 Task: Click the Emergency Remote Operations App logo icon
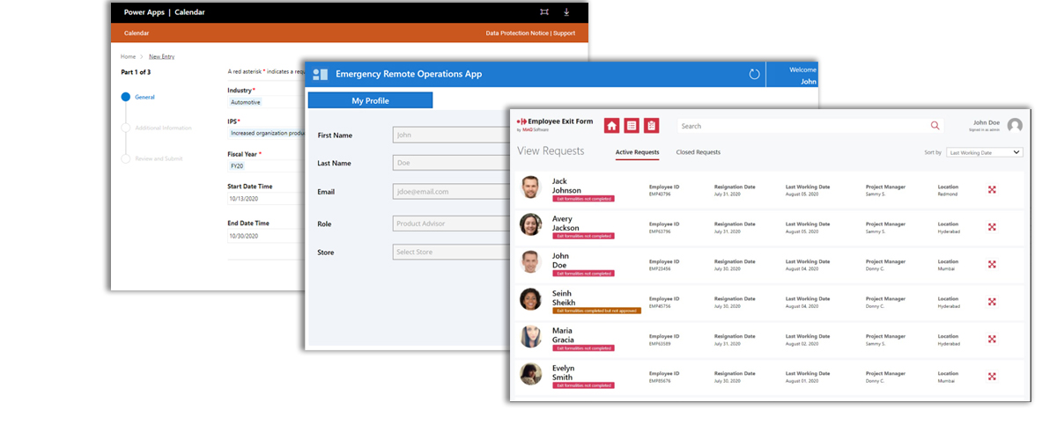(x=321, y=75)
